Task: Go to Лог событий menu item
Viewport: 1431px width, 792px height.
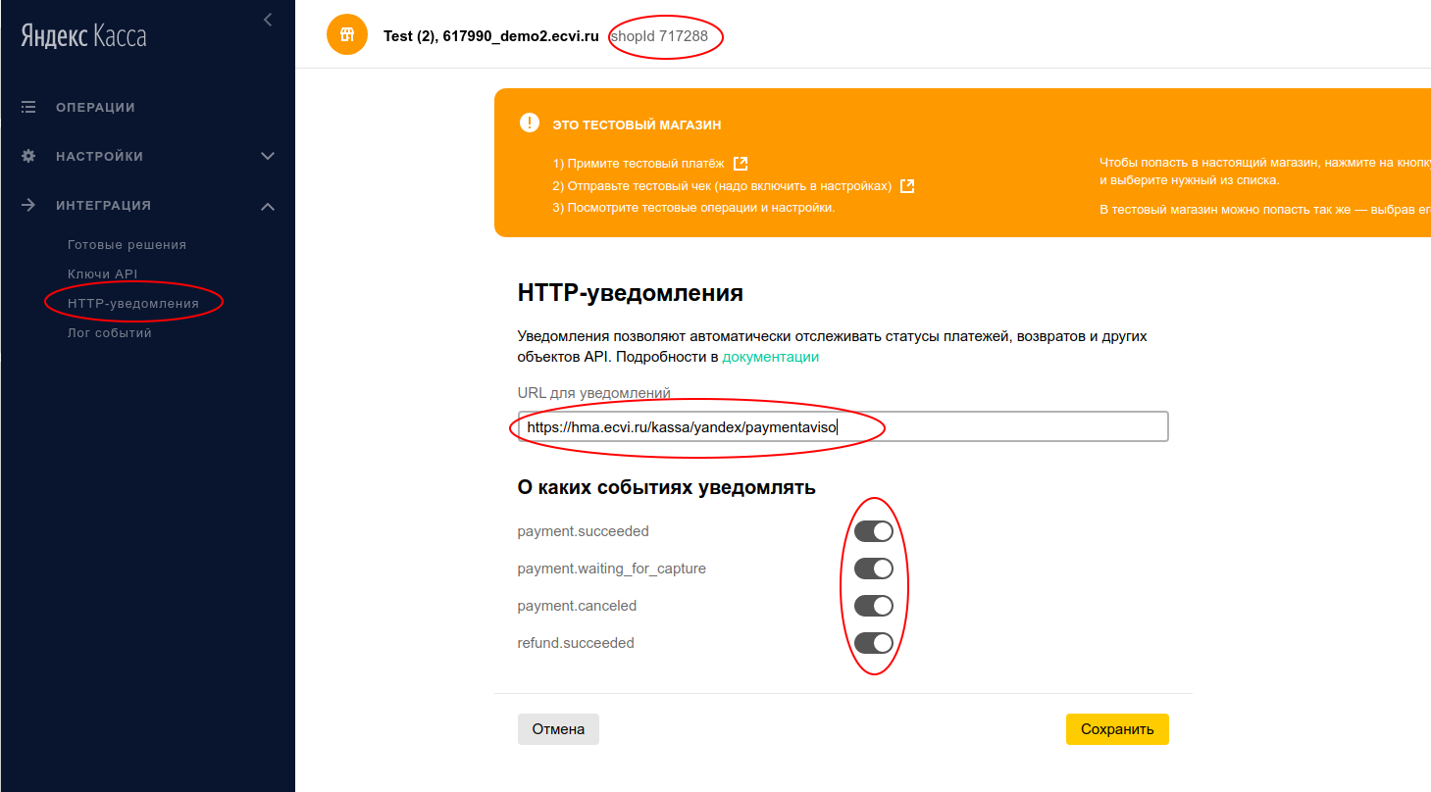Action: pyautogui.click(x=109, y=333)
